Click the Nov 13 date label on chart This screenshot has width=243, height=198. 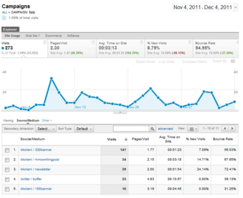coord(80,107)
